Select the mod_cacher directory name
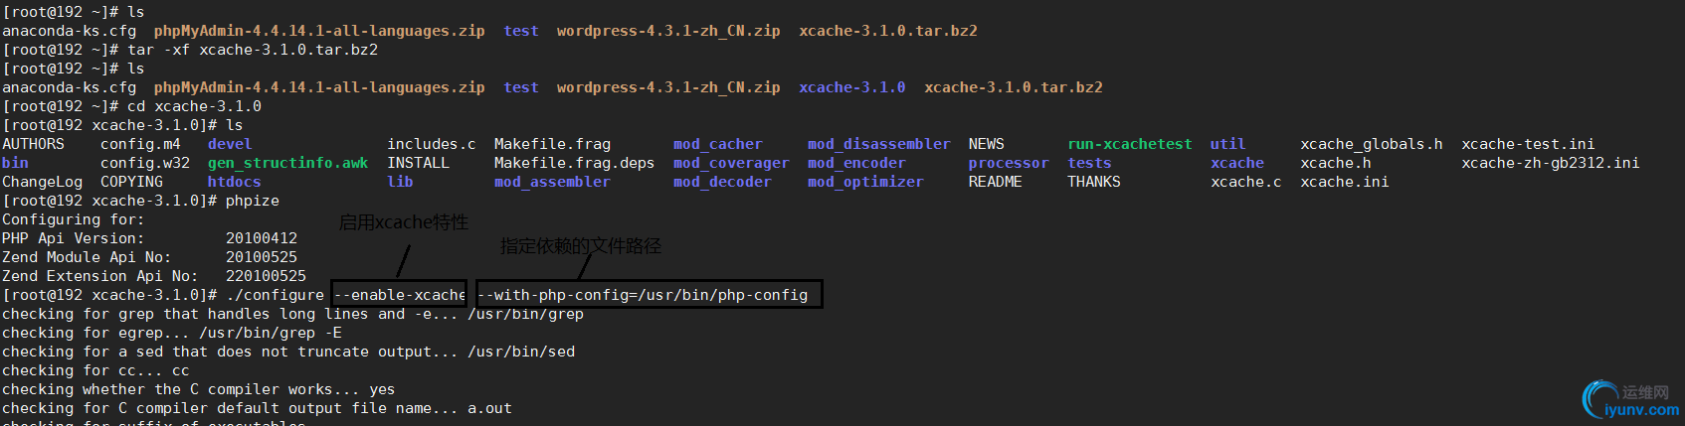 point(717,144)
